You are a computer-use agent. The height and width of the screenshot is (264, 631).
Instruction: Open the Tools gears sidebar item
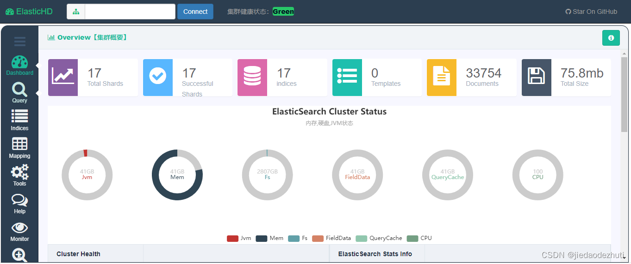pyautogui.click(x=19, y=175)
